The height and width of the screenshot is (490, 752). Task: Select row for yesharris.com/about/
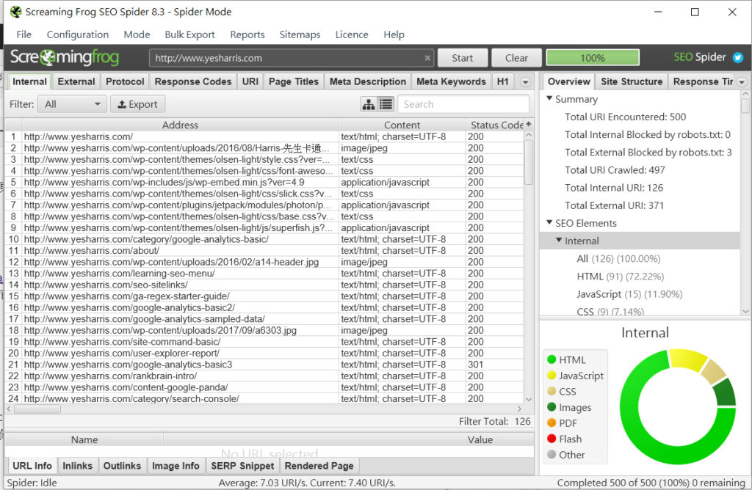click(264, 251)
